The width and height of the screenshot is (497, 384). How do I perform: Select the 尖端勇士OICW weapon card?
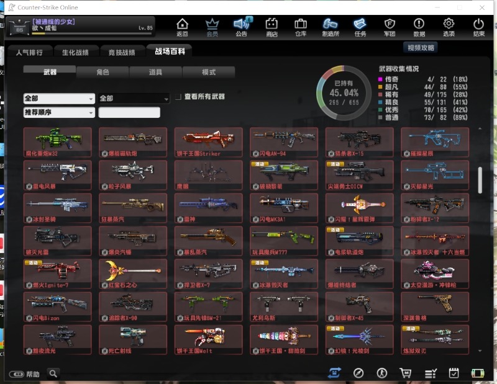pyautogui.click(x=360, y=175)
